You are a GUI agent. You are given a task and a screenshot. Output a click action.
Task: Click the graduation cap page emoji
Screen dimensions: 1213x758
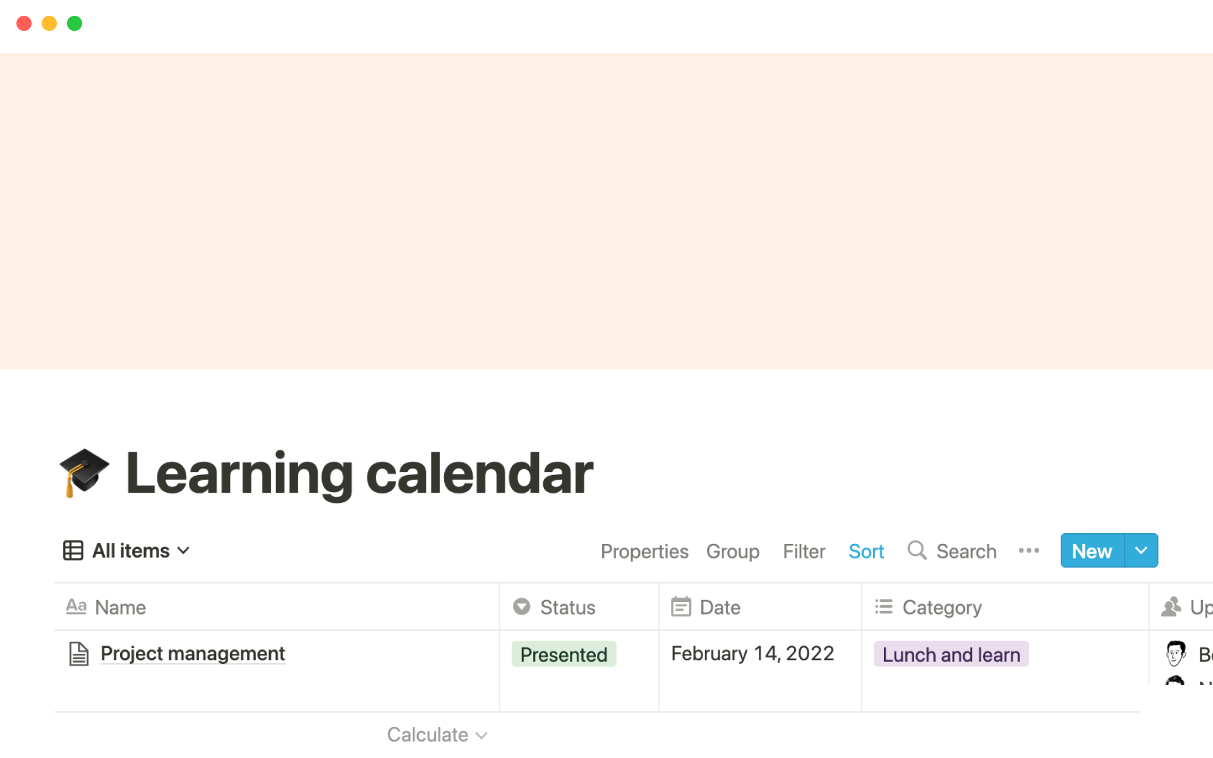pos(84,471)
